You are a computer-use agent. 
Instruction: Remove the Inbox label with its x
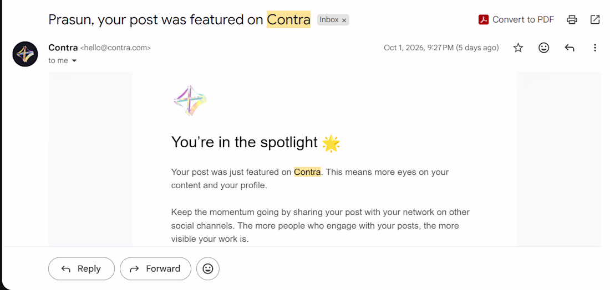tap(344, 20)
